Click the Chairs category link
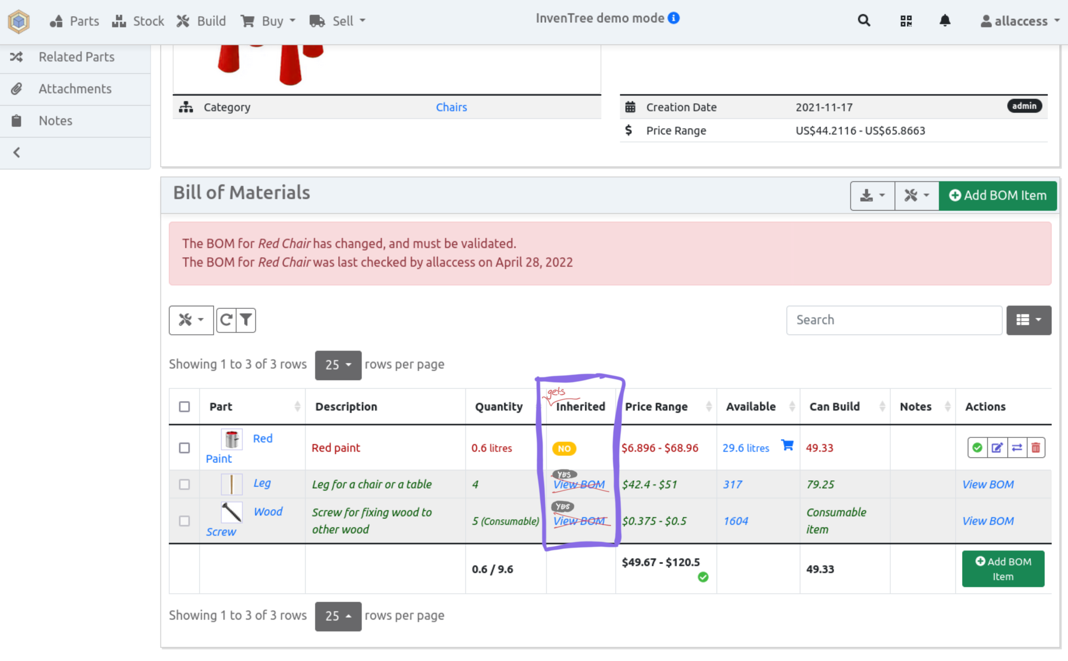This screenshot has width=1068, height=661. tap(451, 107)
